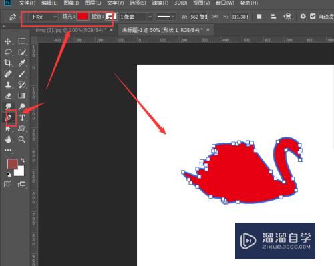The image size is (334, 266).
Task: Select the Smudge tool
Action: click(x=9, y=107)
